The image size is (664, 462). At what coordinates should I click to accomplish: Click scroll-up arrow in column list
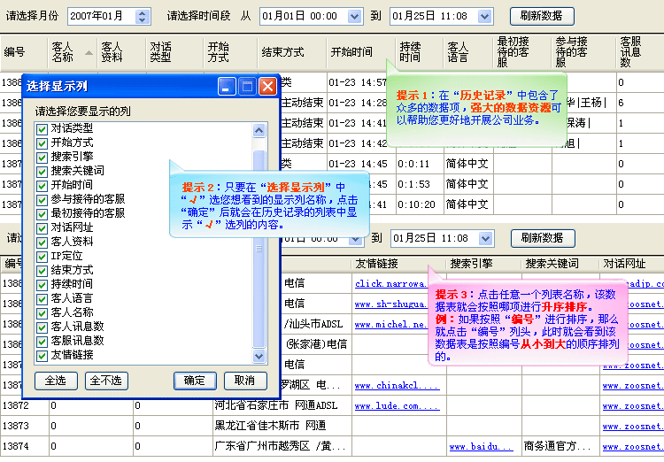click(259, 130)
